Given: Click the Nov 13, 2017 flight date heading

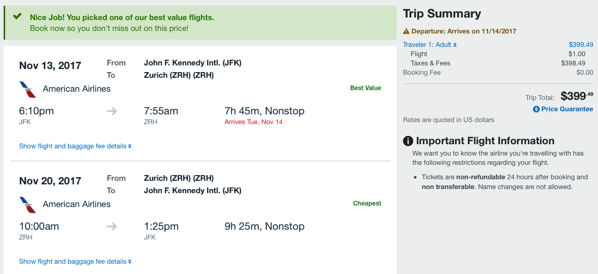Looking at the screenshot, I should [x=50, y=65].
